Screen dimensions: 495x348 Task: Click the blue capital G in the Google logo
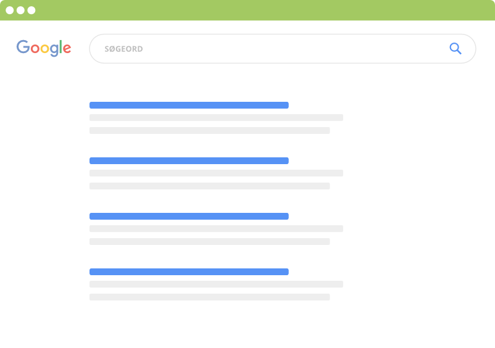point(23,48)
